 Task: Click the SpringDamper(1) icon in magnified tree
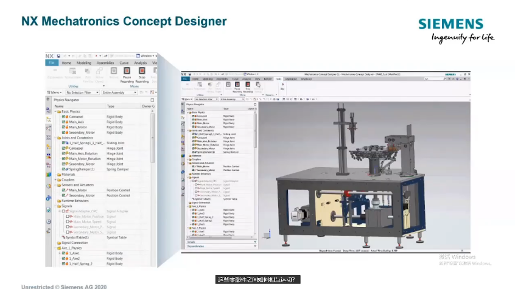(67, 169)
